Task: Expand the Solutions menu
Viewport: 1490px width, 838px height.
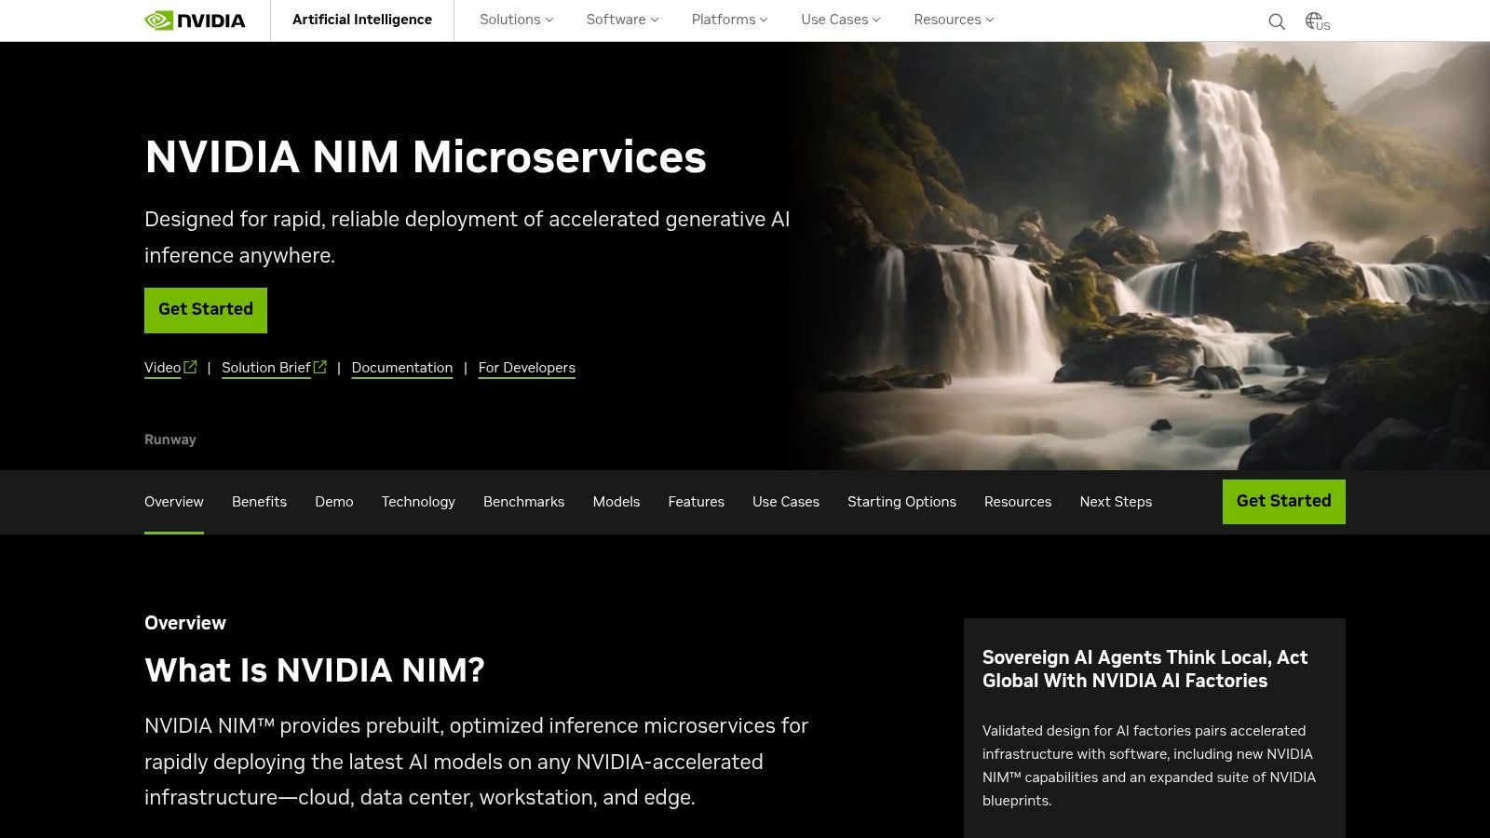Action: (x=515, y=20)
